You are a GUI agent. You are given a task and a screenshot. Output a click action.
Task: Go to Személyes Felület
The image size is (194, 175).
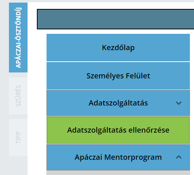click(118, 76)
